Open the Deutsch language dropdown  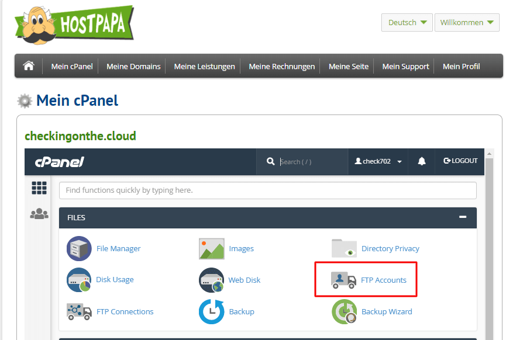point(407,23)
